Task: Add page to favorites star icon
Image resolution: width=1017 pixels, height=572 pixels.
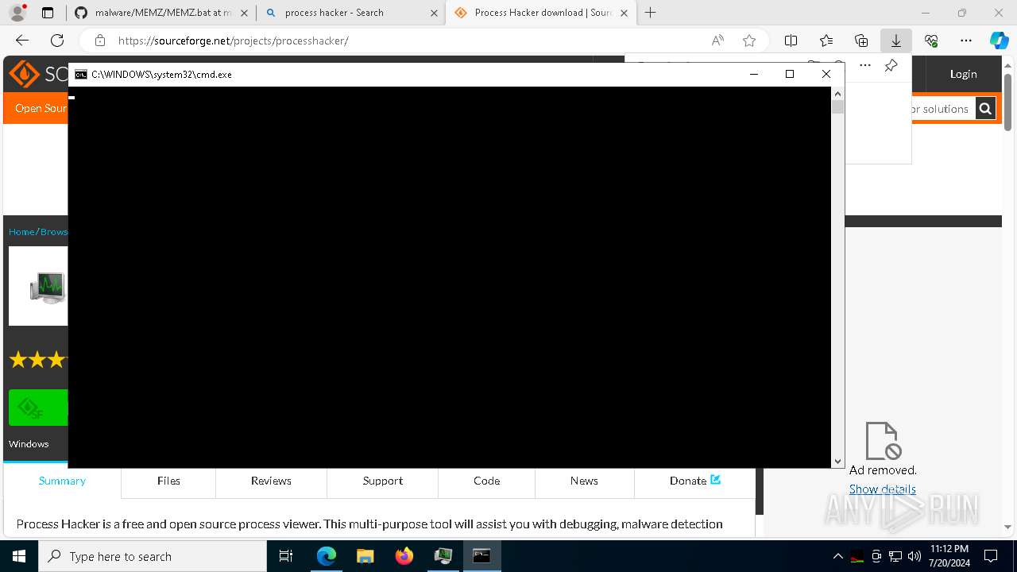Action: 749,41
